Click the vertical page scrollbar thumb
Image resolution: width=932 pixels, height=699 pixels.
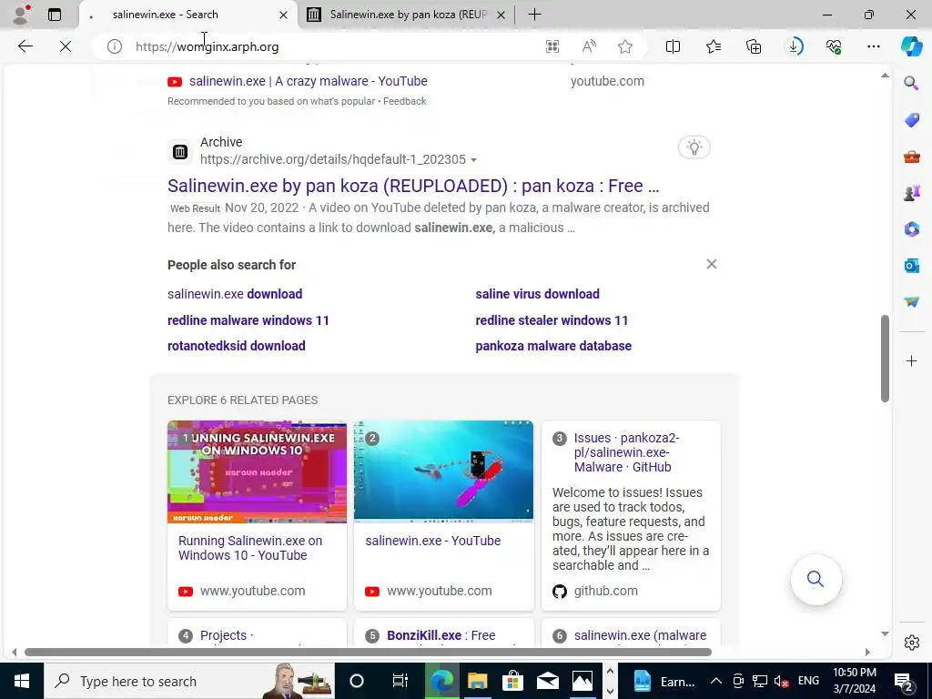coord(885,359)
